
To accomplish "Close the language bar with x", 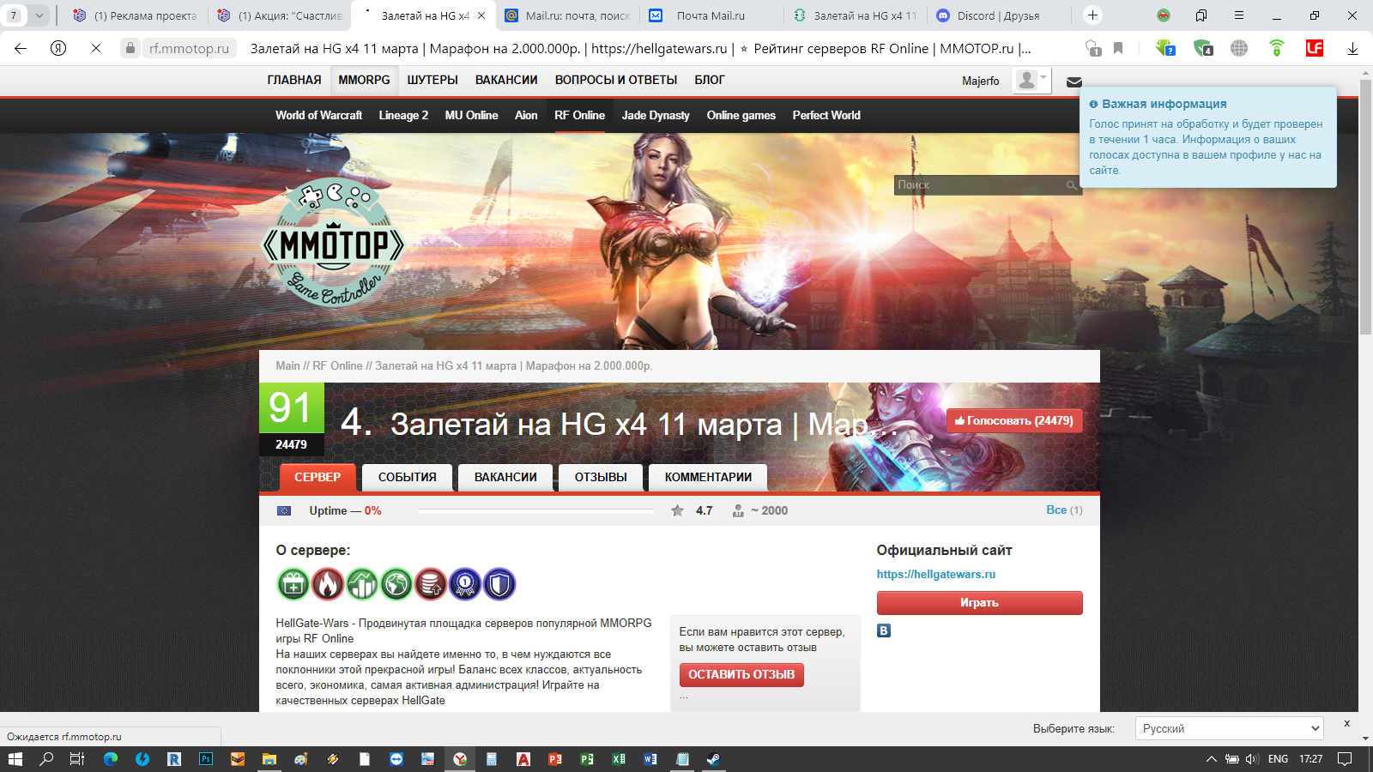I will click(x=1346, y=724).
